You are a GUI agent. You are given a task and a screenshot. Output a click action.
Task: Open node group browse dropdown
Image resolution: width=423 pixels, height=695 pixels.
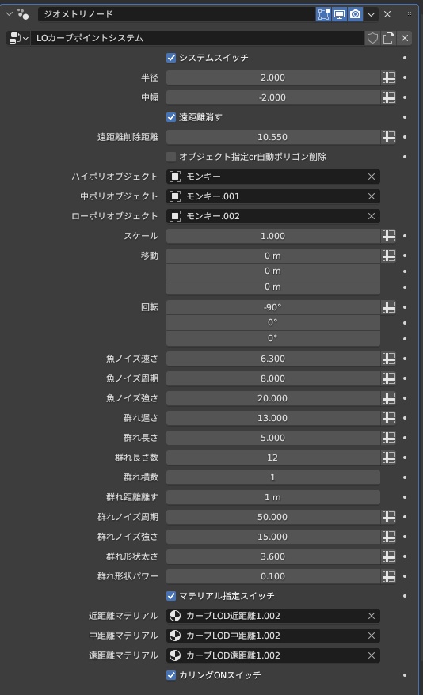pos(19,38)
